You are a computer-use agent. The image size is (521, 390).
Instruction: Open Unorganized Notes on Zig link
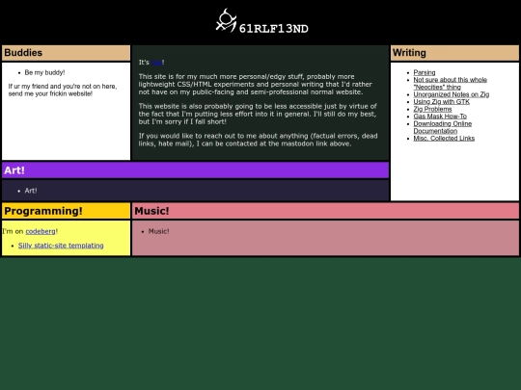pyautogui.click(x=452, y=94)
